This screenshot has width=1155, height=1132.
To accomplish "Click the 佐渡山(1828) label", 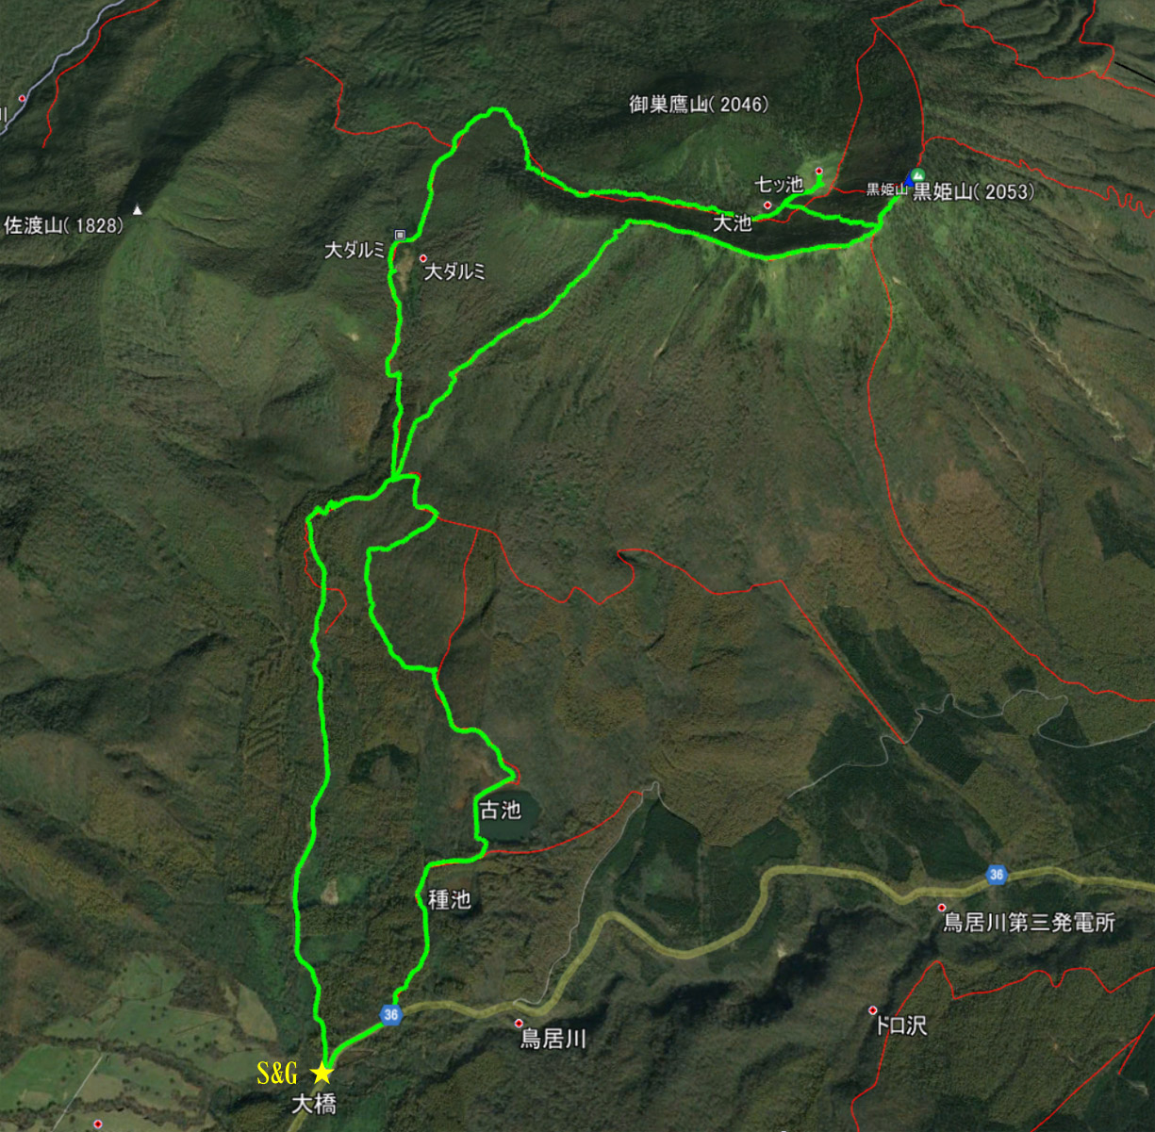I will 64,225.
